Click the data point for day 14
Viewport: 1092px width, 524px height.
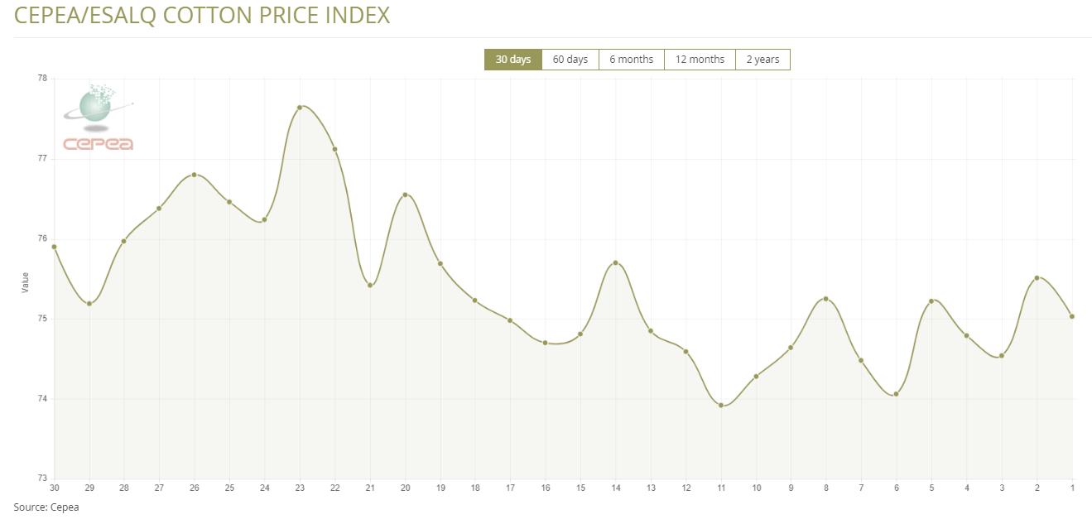coord(615,262)
